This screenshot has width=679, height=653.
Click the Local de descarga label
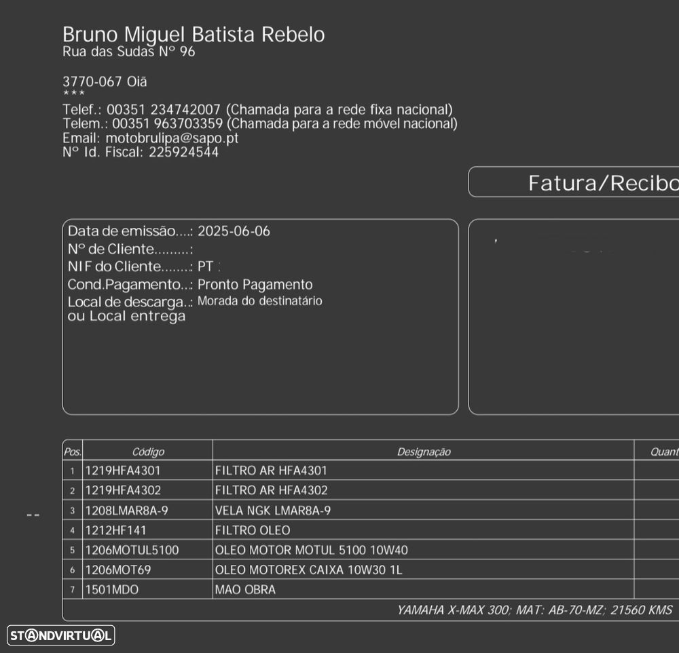[130, 302]
